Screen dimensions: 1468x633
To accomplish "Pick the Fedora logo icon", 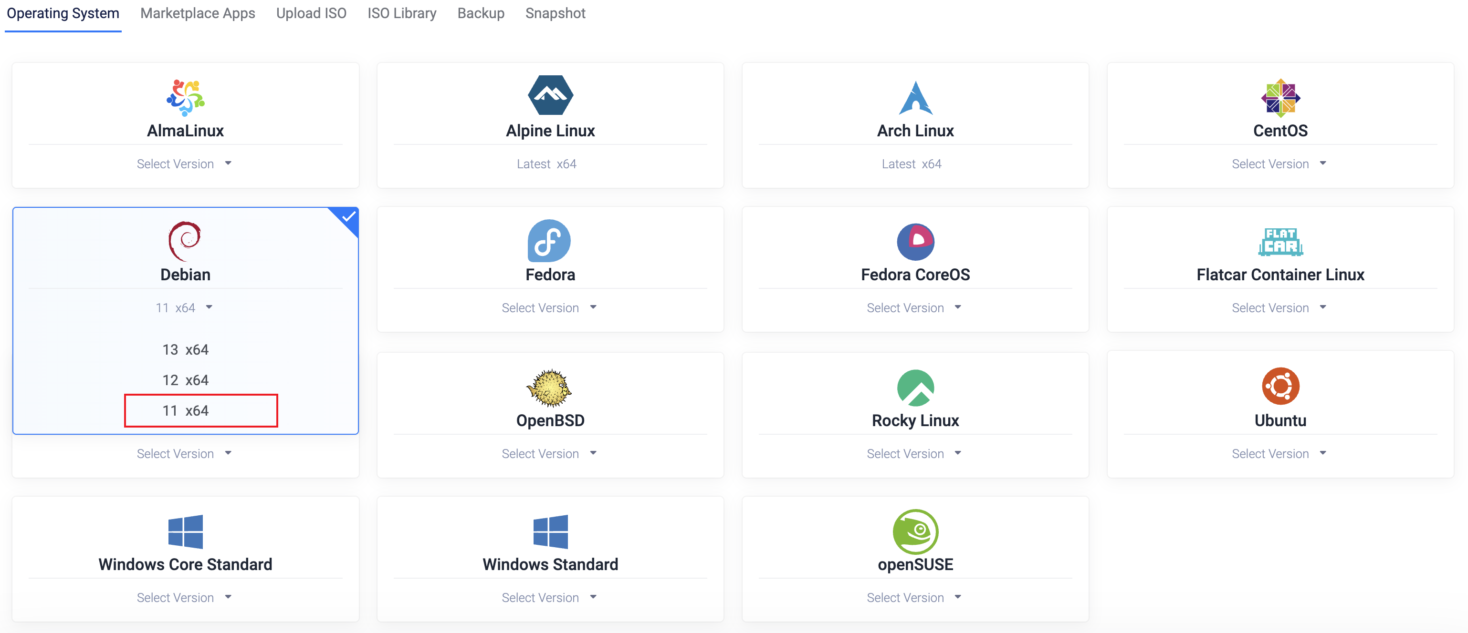I will click(x=549, y=241).
